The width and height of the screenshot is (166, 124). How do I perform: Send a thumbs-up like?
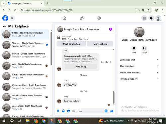point(112,111)
